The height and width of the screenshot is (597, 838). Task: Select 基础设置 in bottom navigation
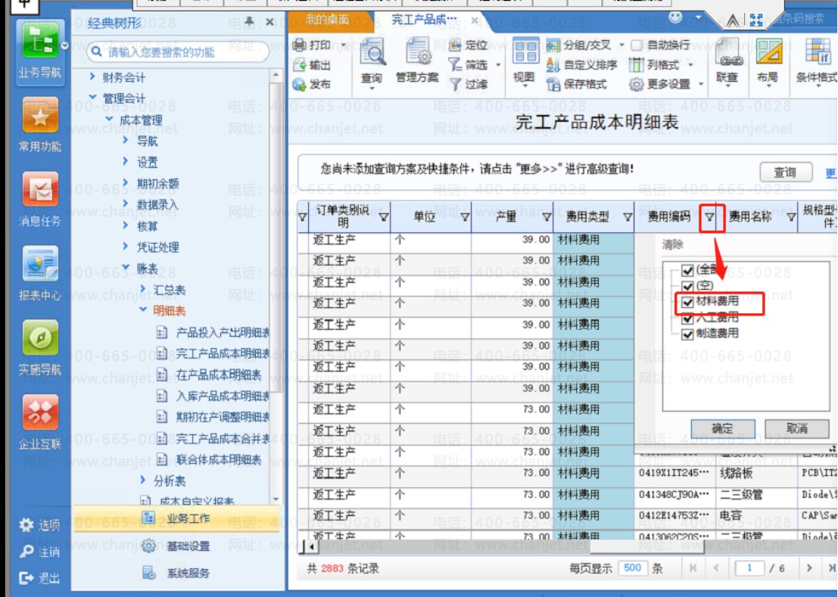(176, 546)
